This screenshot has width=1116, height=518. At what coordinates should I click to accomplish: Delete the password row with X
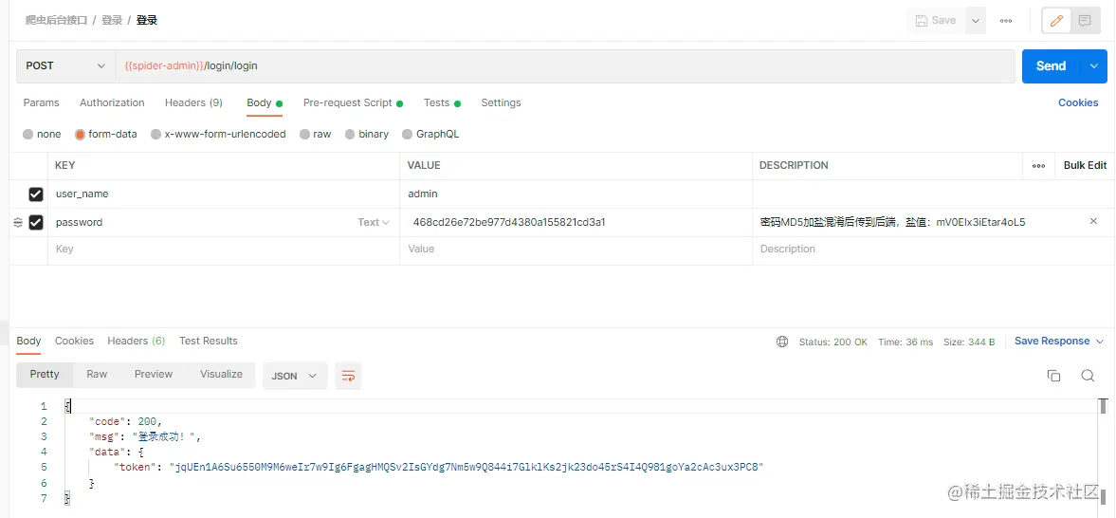click(1094, 222)
